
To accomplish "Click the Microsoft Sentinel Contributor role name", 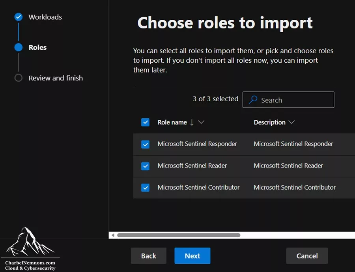I will click(198, 187).
